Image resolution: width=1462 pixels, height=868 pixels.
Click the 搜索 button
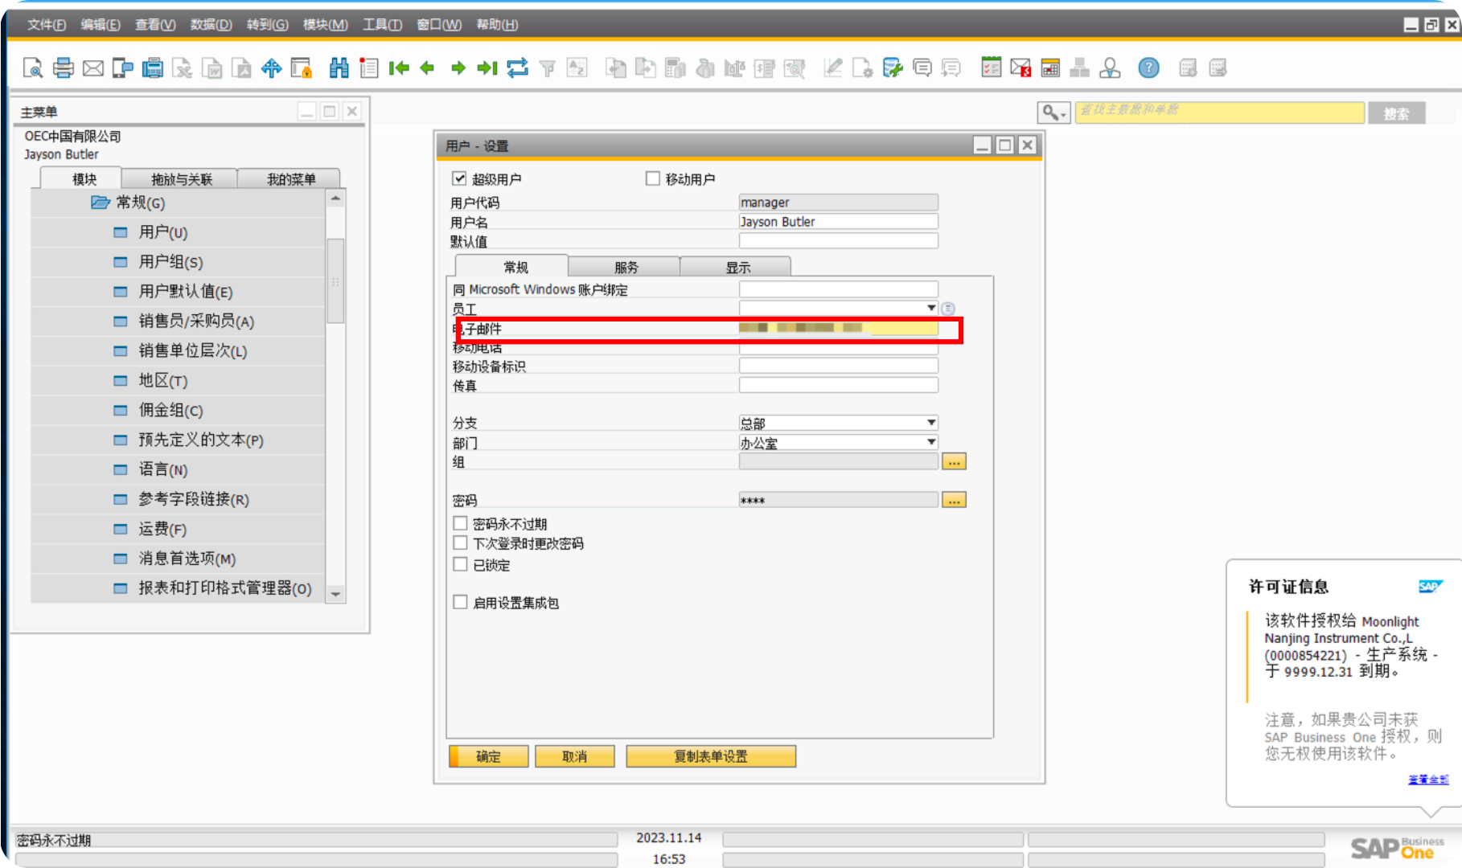(1397, 113)
